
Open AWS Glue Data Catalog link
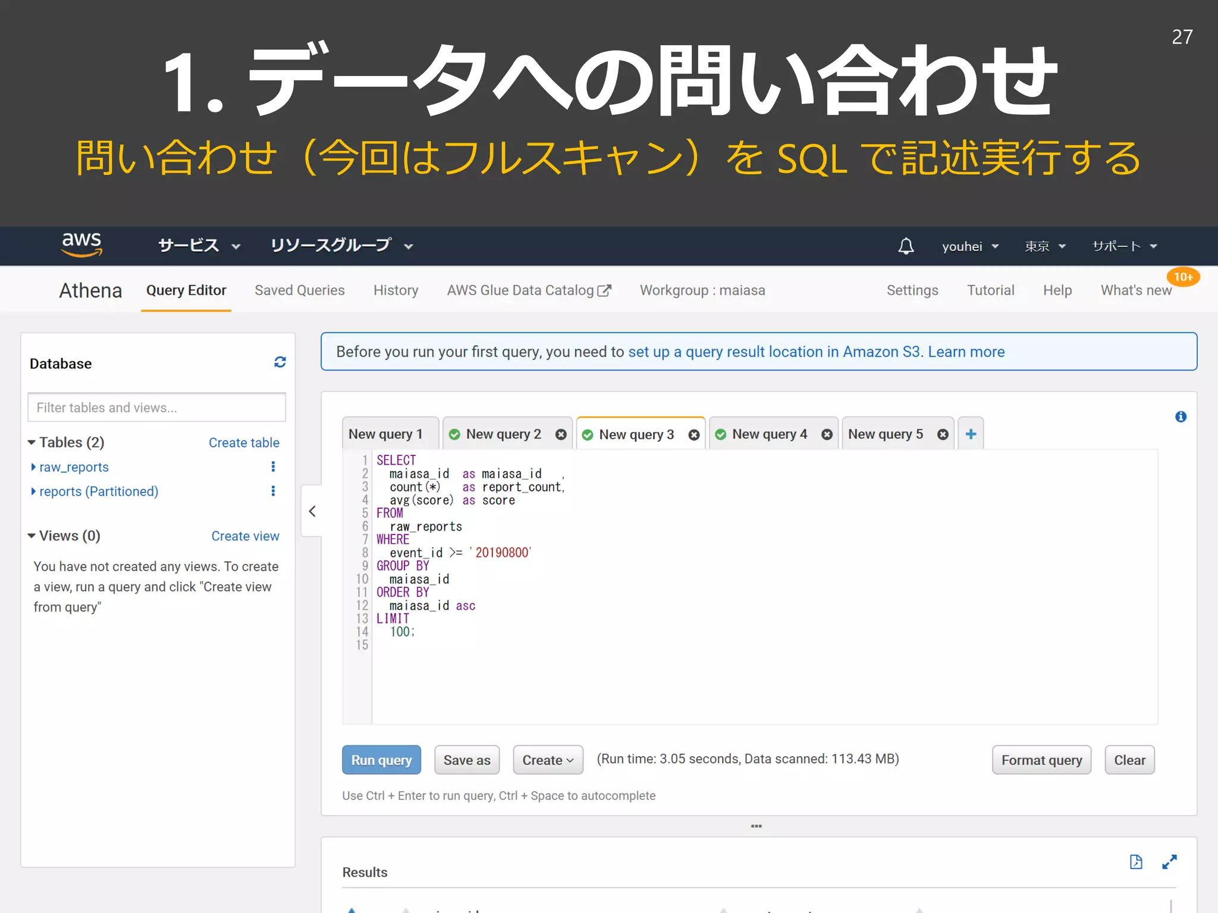(529, 290)
